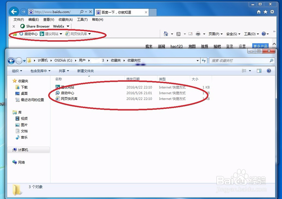
Task: Select the 百度一下，你就知道 tab
Action: [x=121, y=12]
